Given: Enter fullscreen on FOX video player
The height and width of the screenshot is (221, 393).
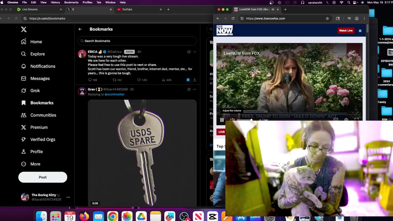Looking at the screenshot, I should 356,120.
